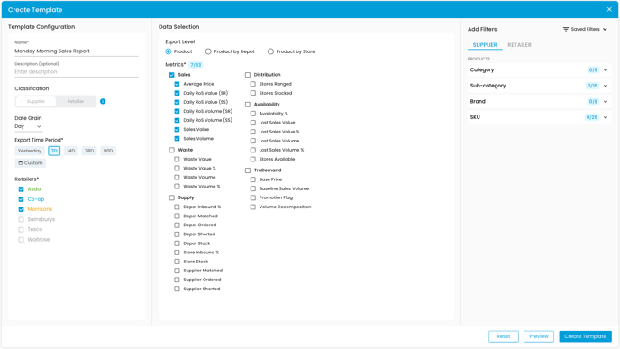Click the Custom calendar time period
Image resolution: width=620 pixels, height=349 pixels.
(31, 163)
